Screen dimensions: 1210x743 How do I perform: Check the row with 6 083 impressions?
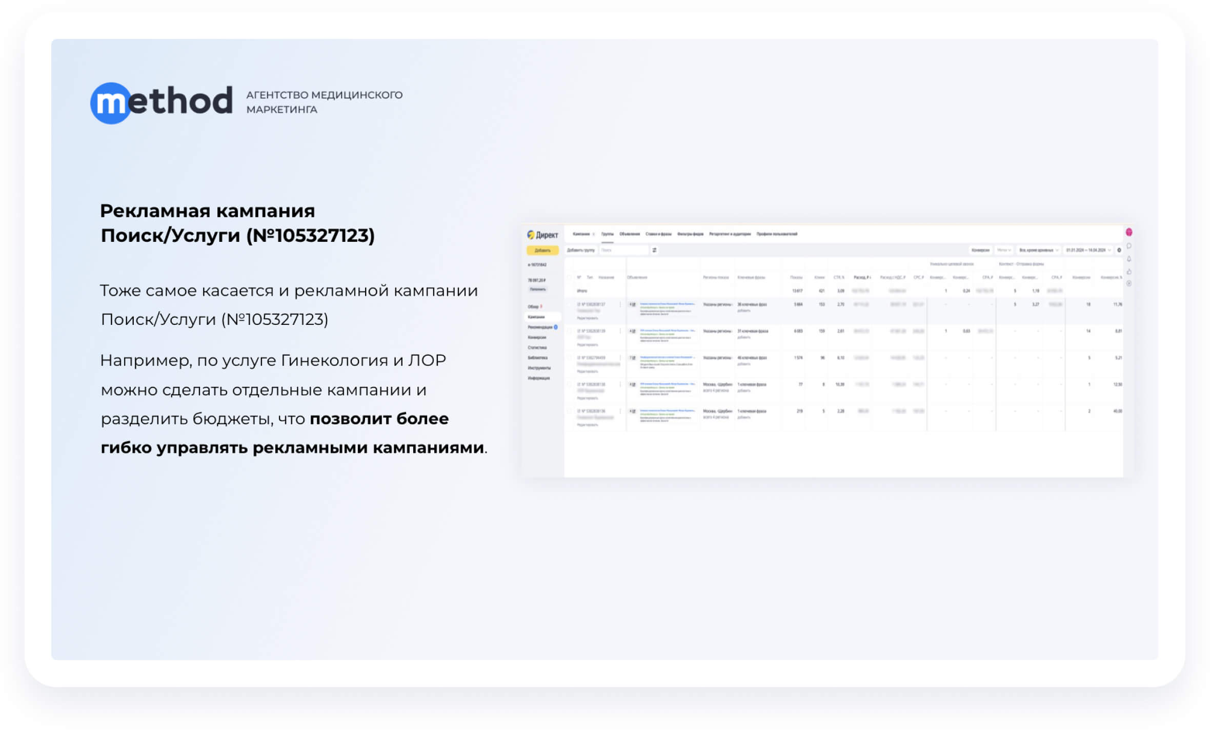(x=570, y=331)
